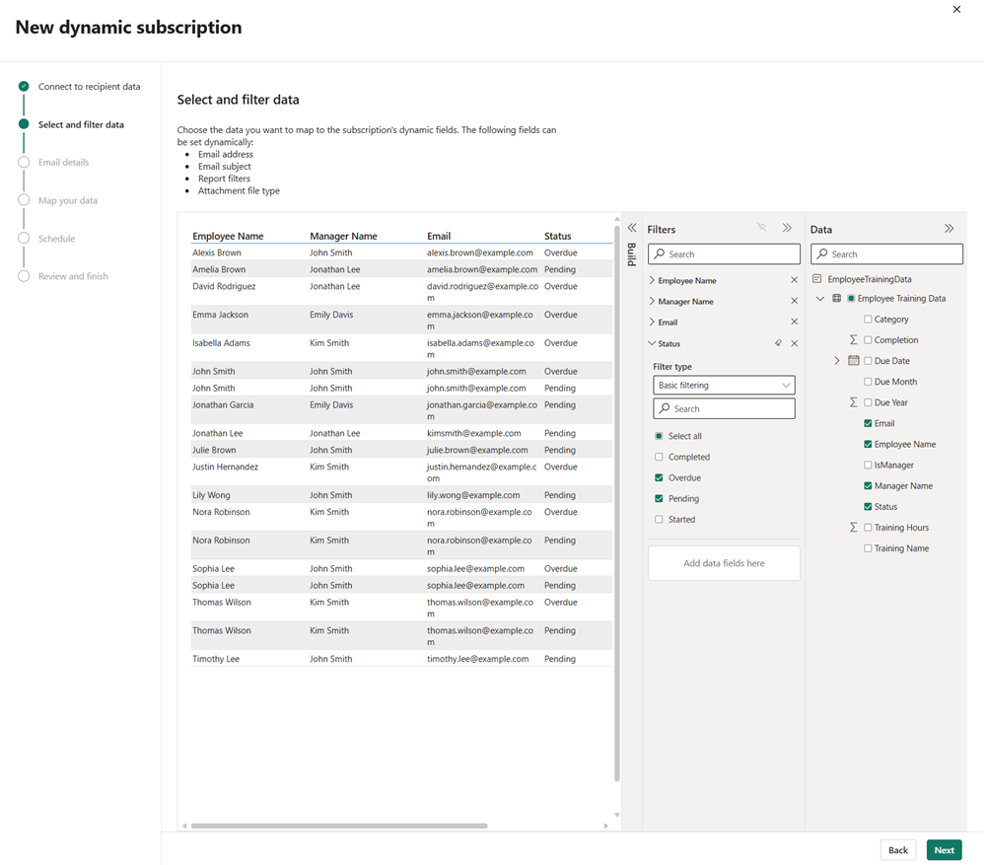Screen dimensions: 987x865
Task: Sort by Email column header
Action: pos(439,236)
